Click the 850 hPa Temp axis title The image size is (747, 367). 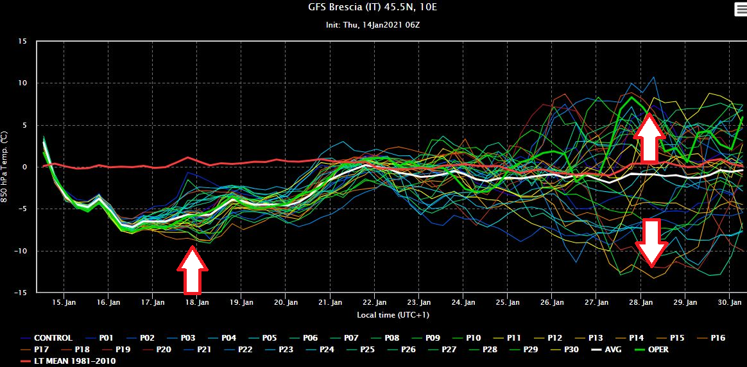[x=4, y=167]
